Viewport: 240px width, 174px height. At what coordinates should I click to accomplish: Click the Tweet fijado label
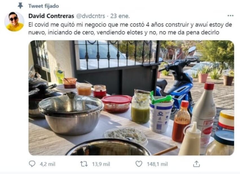44,6
